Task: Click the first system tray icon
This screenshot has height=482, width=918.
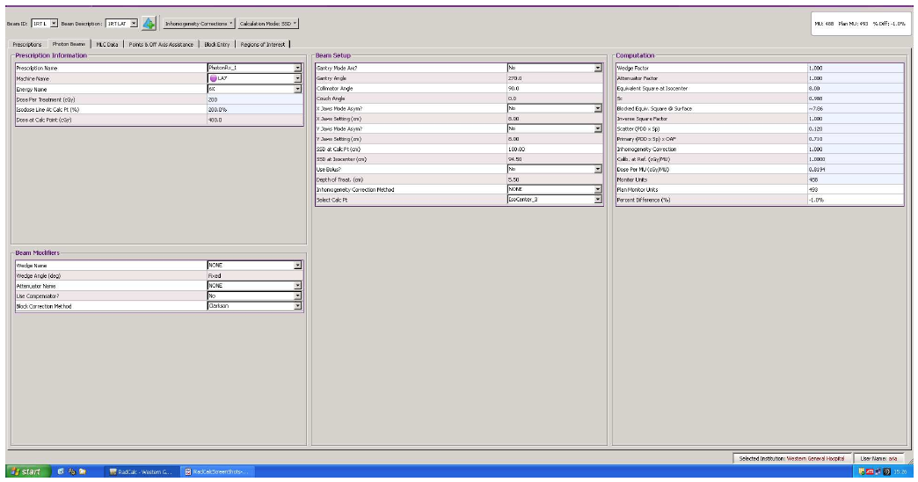Action: (x=862, y=471)
